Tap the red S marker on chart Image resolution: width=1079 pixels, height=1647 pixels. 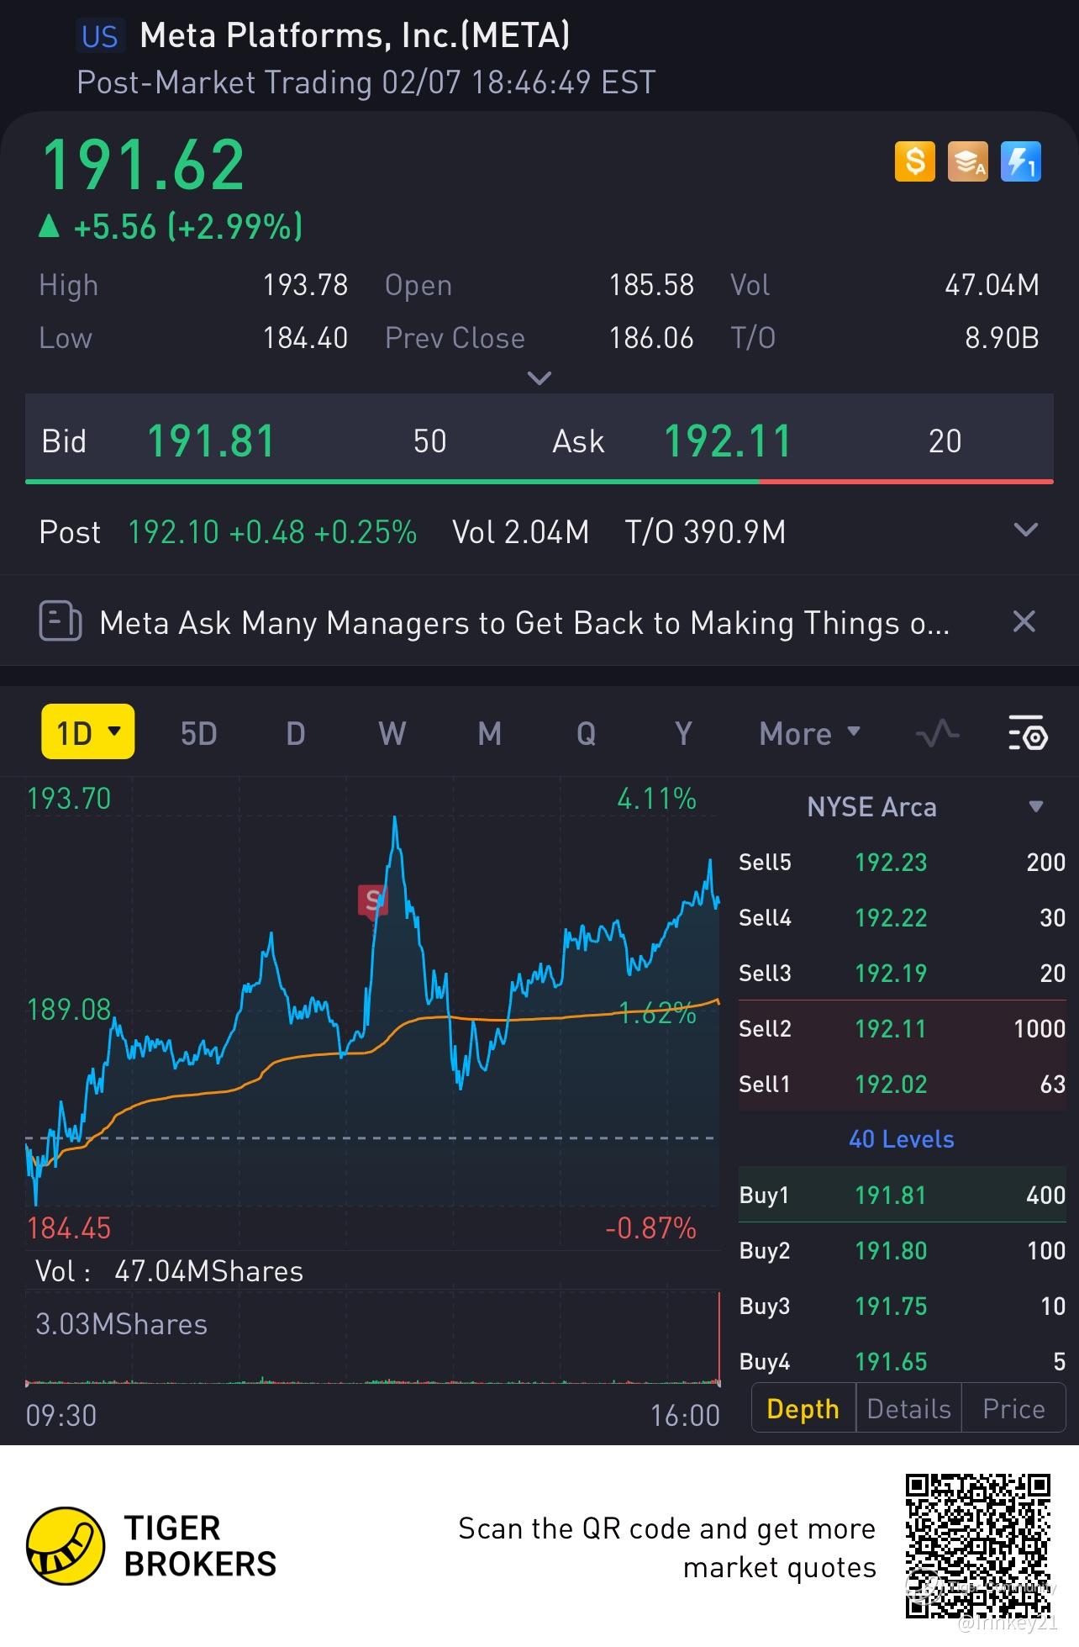pos(372,902)
